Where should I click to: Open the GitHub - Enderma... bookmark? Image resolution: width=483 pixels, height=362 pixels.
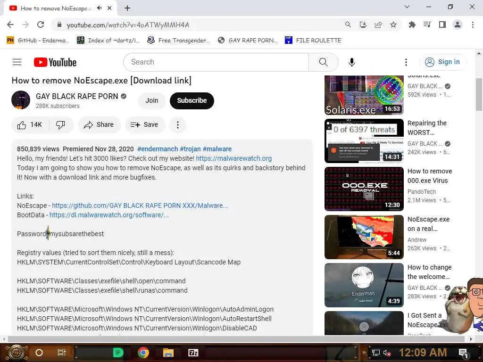(38, 41)
